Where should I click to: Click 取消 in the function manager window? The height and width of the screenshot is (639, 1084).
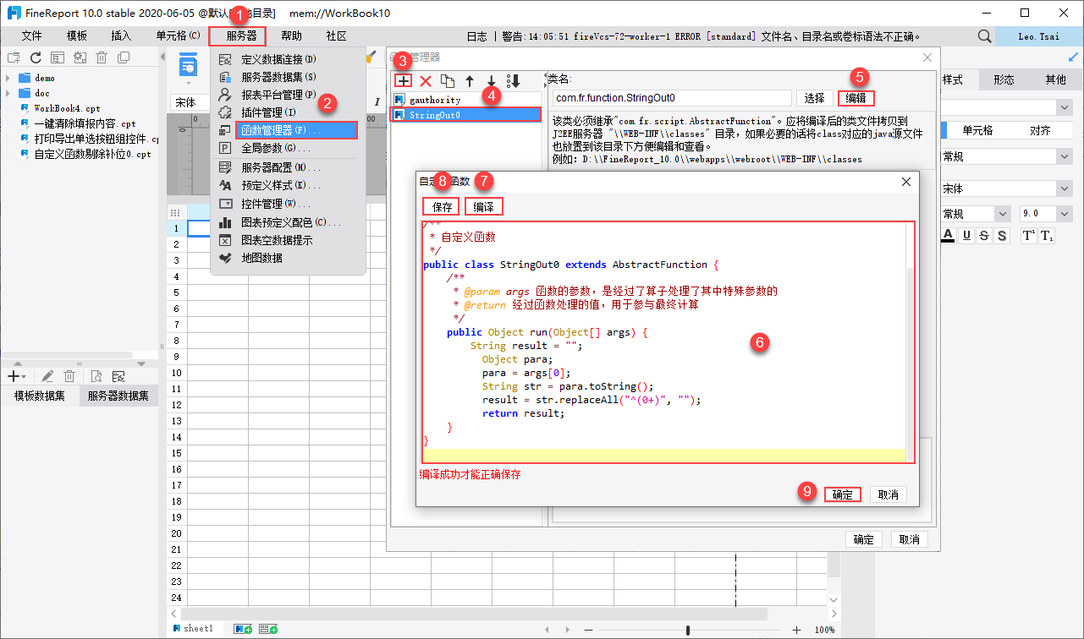tap(909, 539)
